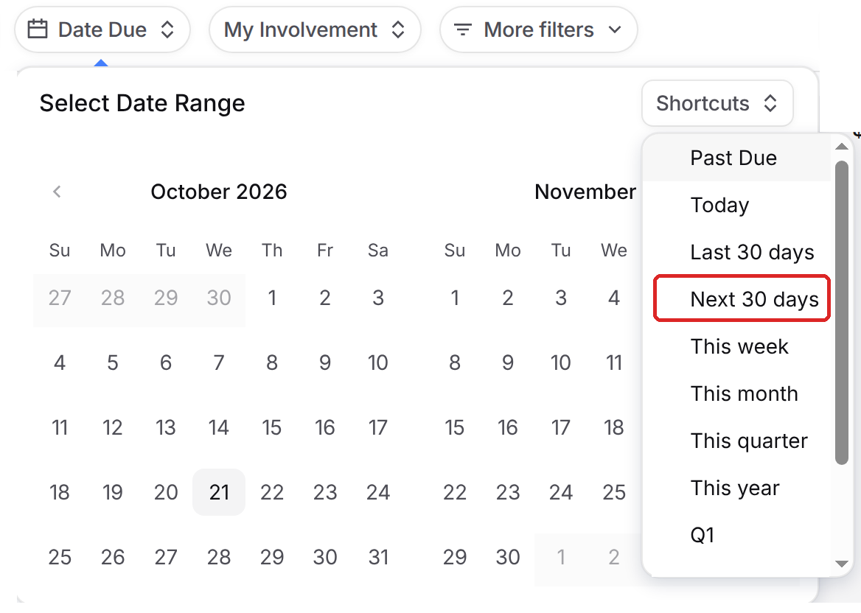Click the Select Date Range title

pos(142,103)
